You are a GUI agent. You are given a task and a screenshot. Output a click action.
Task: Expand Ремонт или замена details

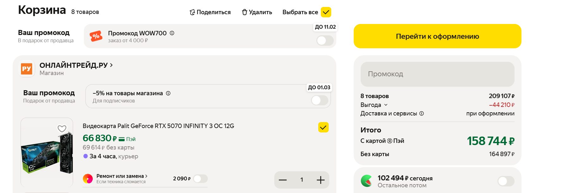pyautogui.click(x=146, y=176)
